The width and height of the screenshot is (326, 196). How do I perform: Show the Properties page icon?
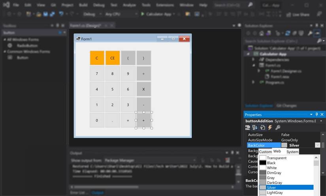click(x=263, y=127)
